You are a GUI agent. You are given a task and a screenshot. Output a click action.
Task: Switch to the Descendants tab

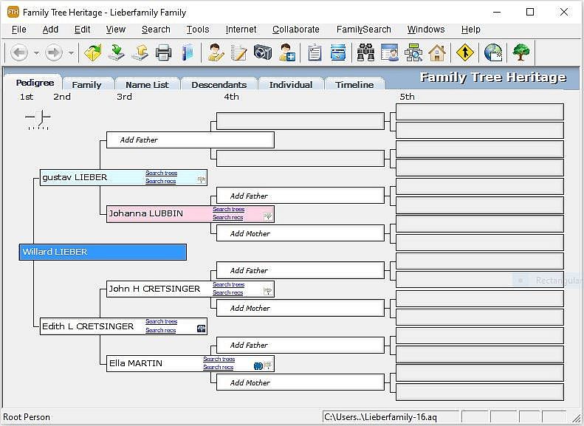[219, 85]
